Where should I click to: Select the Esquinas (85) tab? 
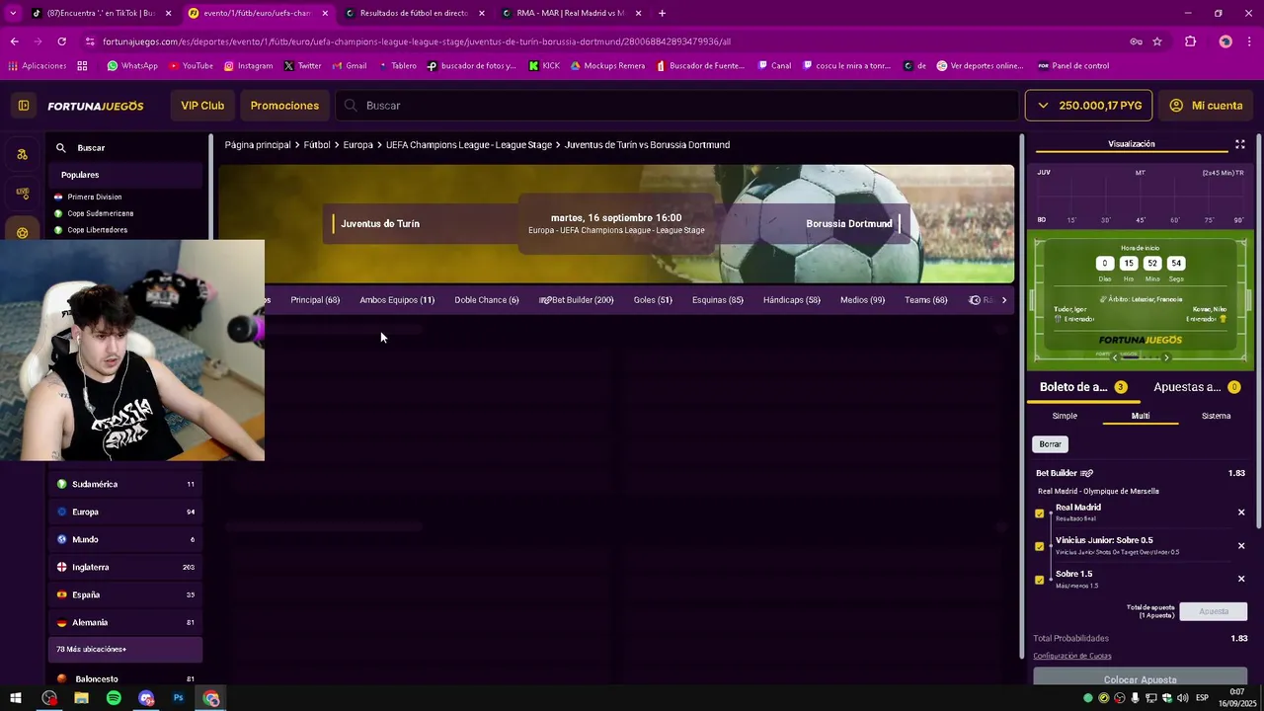tap(718, 300)
